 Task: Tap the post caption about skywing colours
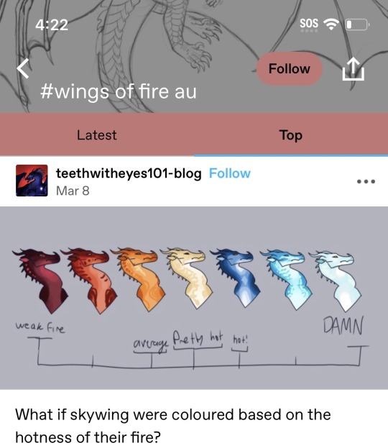(x=173, y=426)
